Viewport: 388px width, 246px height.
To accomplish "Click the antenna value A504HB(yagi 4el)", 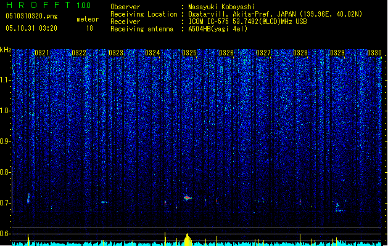I will coord(218,29).
